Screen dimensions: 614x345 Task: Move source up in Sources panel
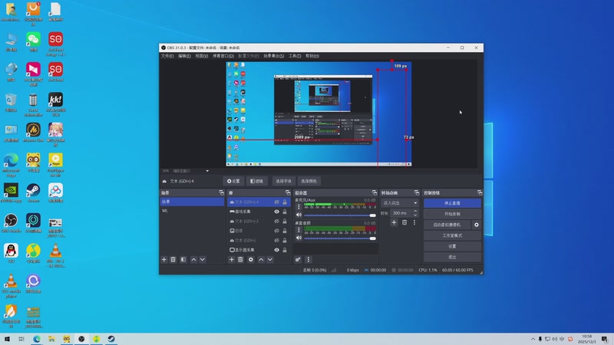pyautogui.click(x=261, y=259)
